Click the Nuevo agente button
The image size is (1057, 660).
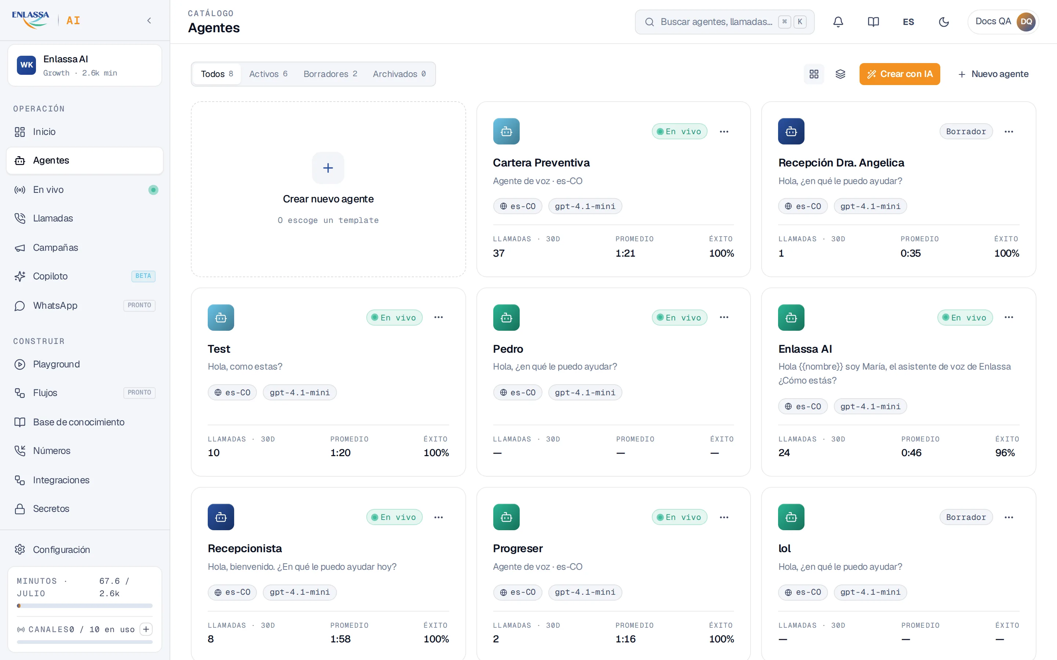[x=993, y=74]
